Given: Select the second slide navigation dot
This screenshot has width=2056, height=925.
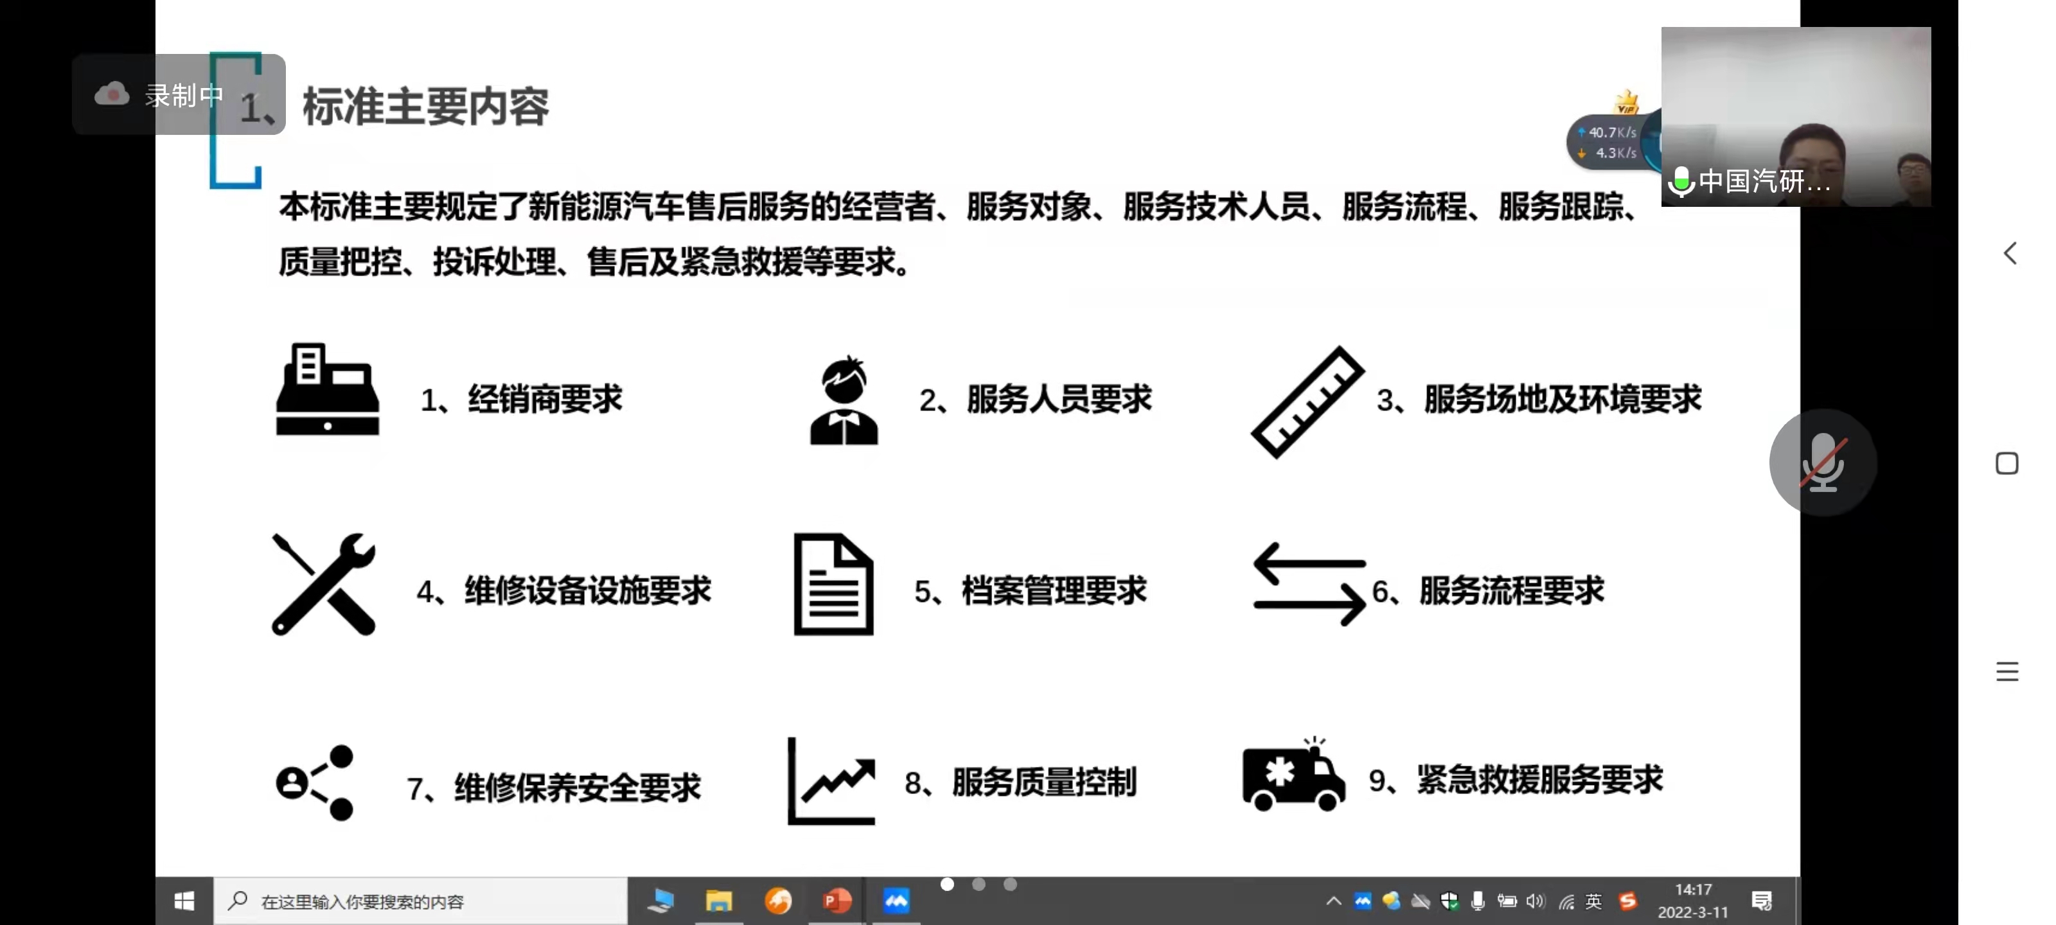Looking at the screenshot, I should coord(979,885).
